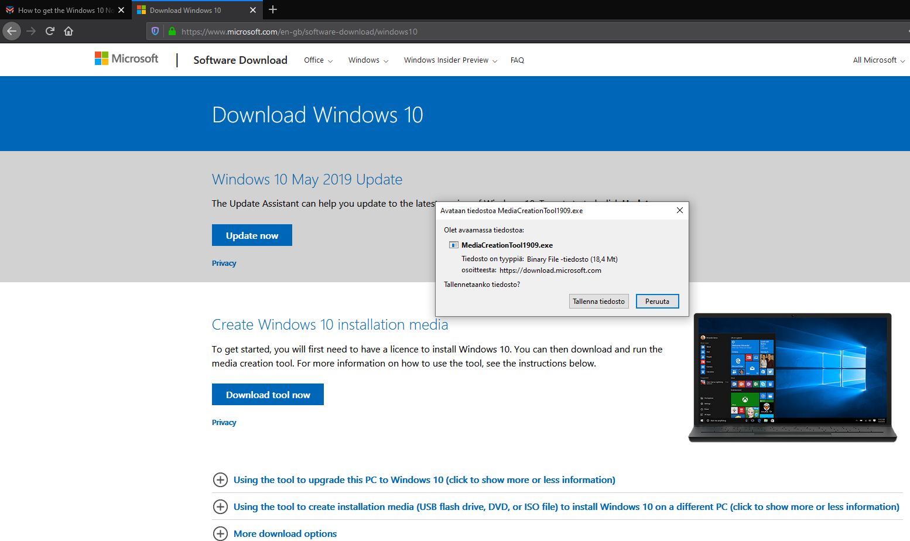Open the browser home page
Viewport: 910px width, 541px height.
[x=69, y=31]
